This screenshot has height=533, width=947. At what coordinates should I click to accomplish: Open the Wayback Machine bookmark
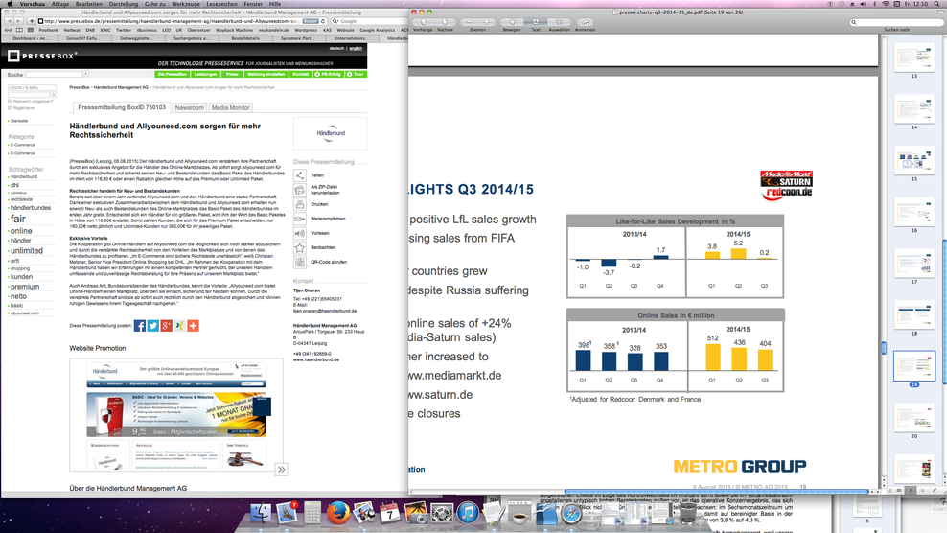234,30
